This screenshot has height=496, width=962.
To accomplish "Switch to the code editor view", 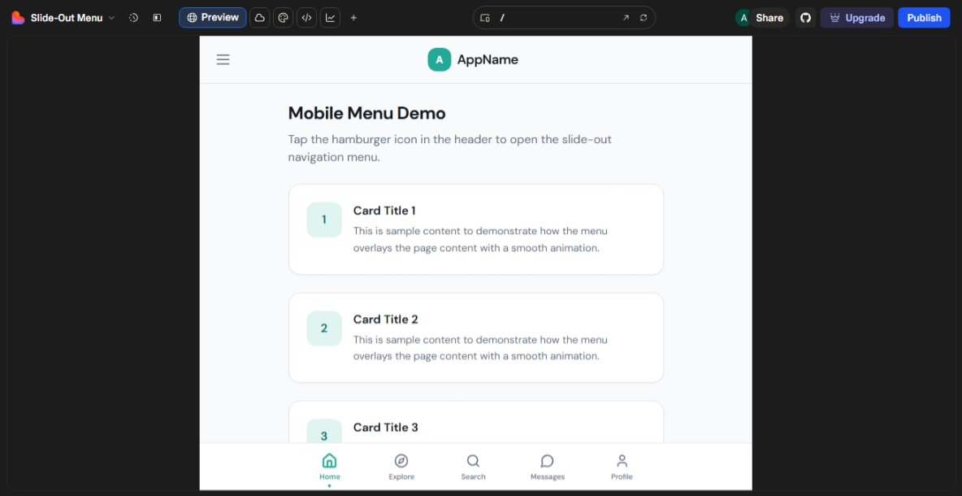I will (x=306, y=18).
